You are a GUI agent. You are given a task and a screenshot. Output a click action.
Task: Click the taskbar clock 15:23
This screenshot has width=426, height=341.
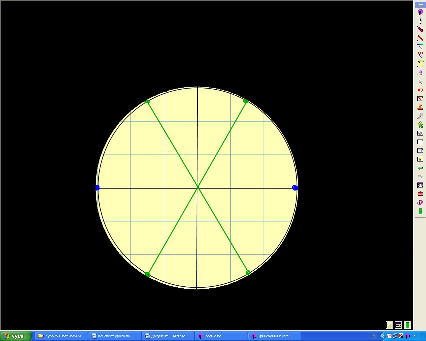(417, 336)
